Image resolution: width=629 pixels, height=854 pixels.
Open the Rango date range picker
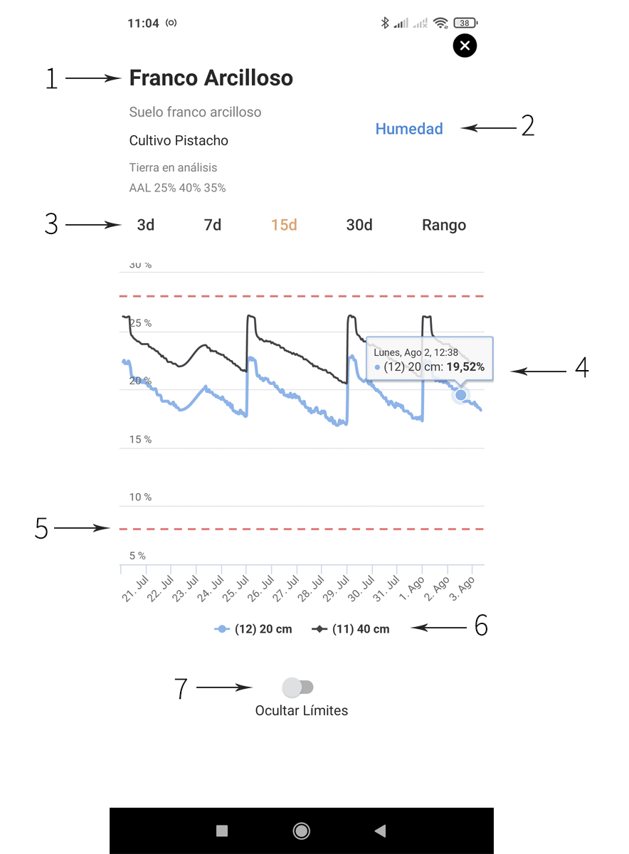pos(443,225)
